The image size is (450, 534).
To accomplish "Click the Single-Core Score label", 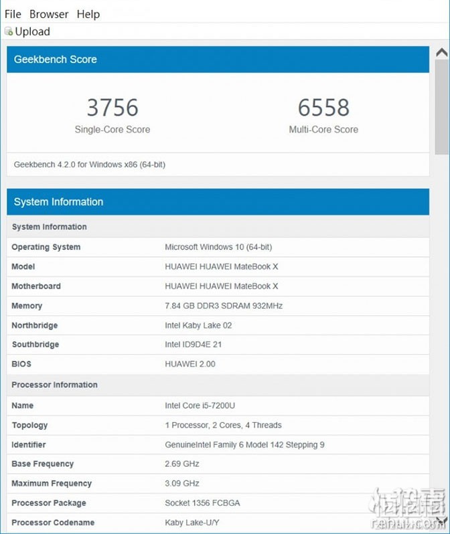I will 112,129.
